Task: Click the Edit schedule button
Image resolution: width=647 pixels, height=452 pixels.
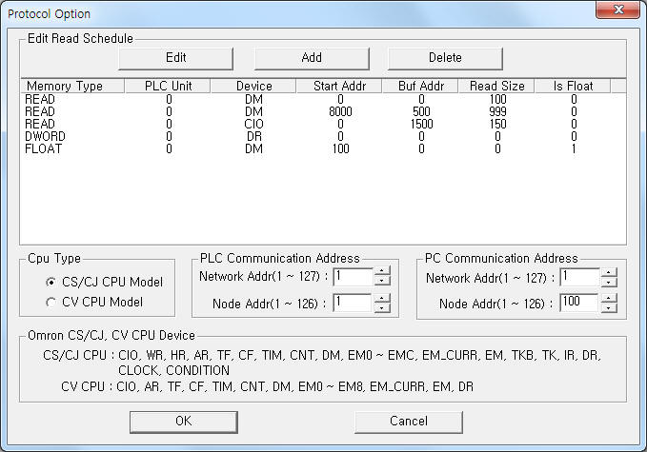Action: 175,58
